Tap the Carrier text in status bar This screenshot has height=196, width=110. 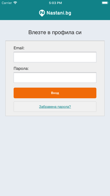pos(7,3)
